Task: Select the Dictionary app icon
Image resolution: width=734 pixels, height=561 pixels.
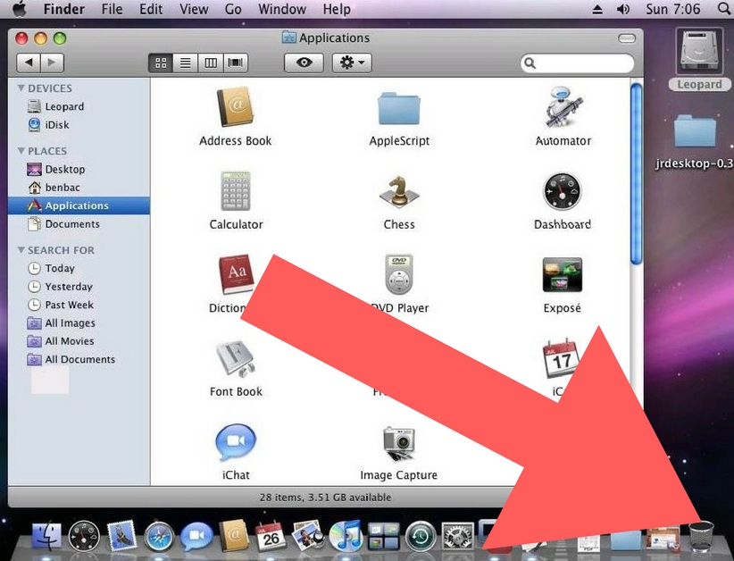Action: coord(236,275)
